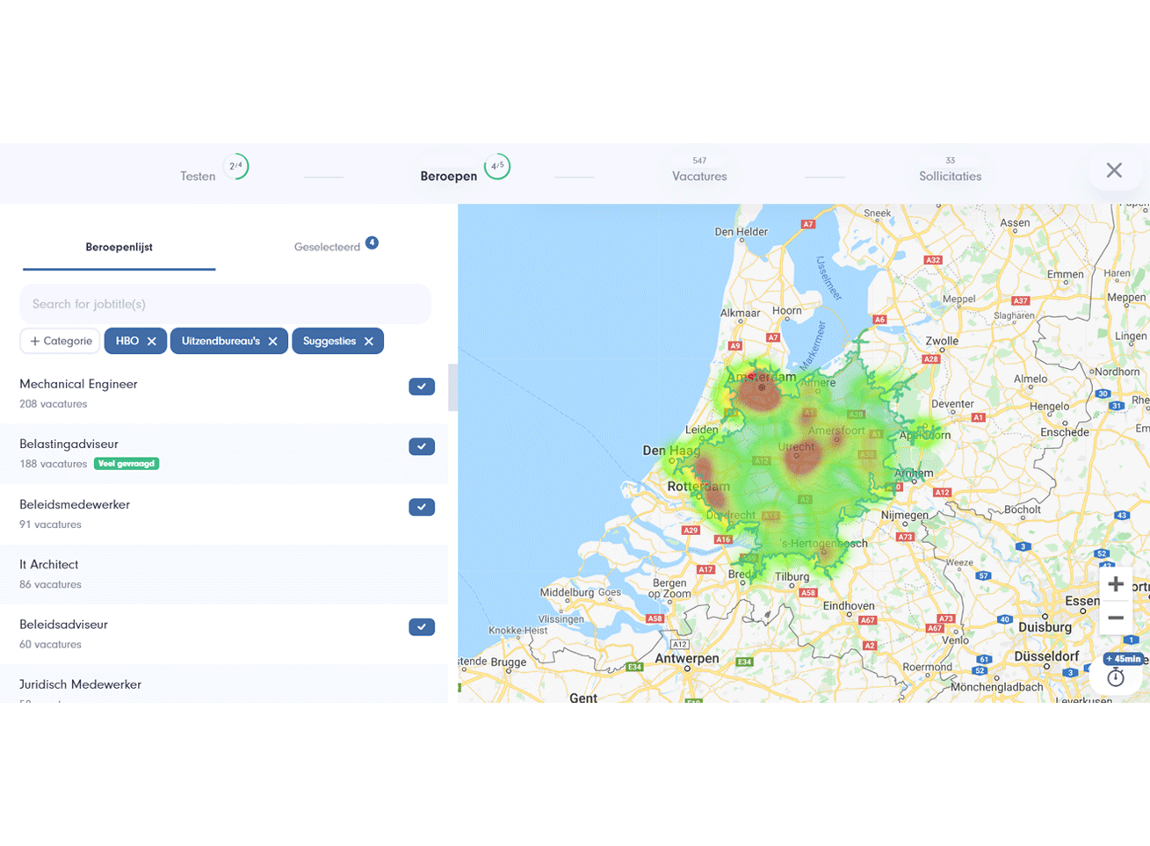Click the Veel gevraagd badge
Image resolution: width=1150 pixels, height=846 pixels.
(127, 464)
